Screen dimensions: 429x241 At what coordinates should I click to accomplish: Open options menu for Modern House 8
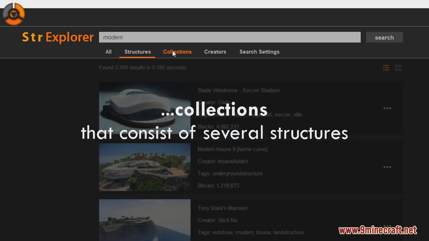pyautogui.click(x=387, y=167)
